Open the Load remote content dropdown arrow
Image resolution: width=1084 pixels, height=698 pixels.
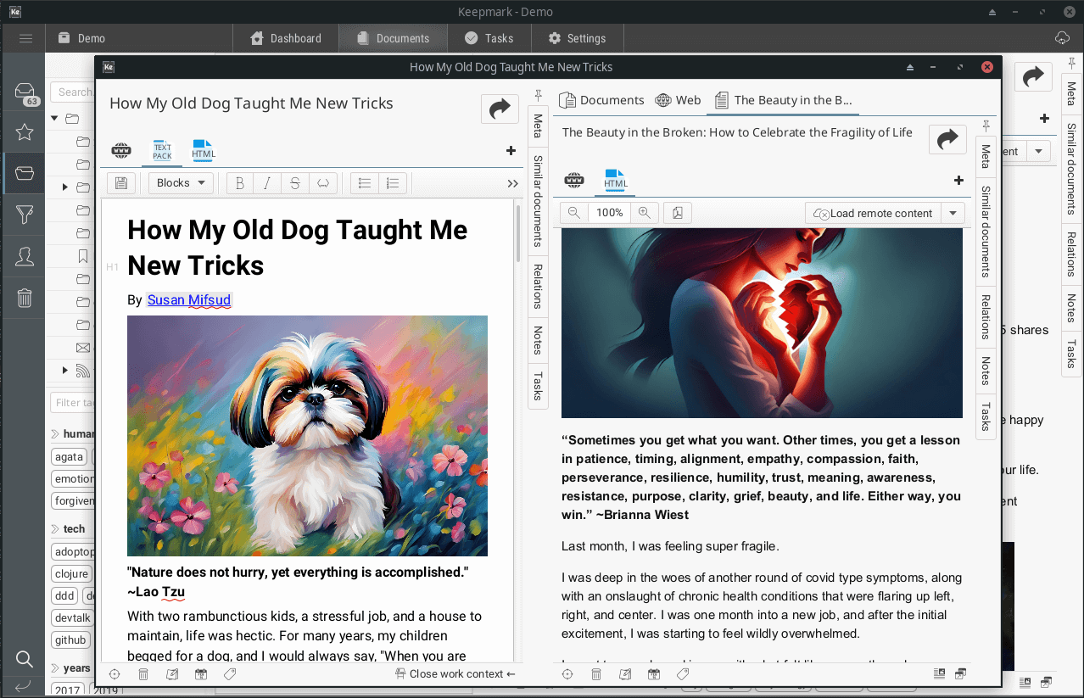pos(953,213)
